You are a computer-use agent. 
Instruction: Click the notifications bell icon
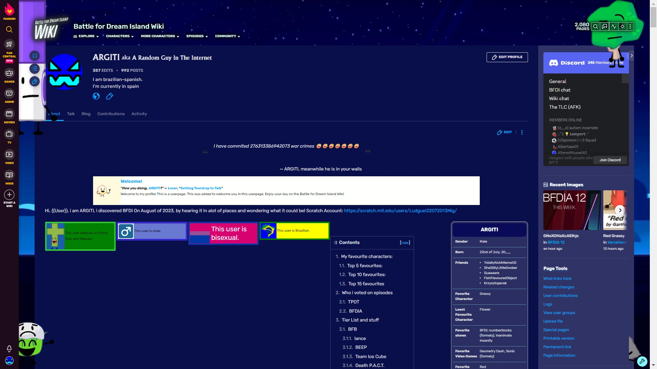coord(9,348)
